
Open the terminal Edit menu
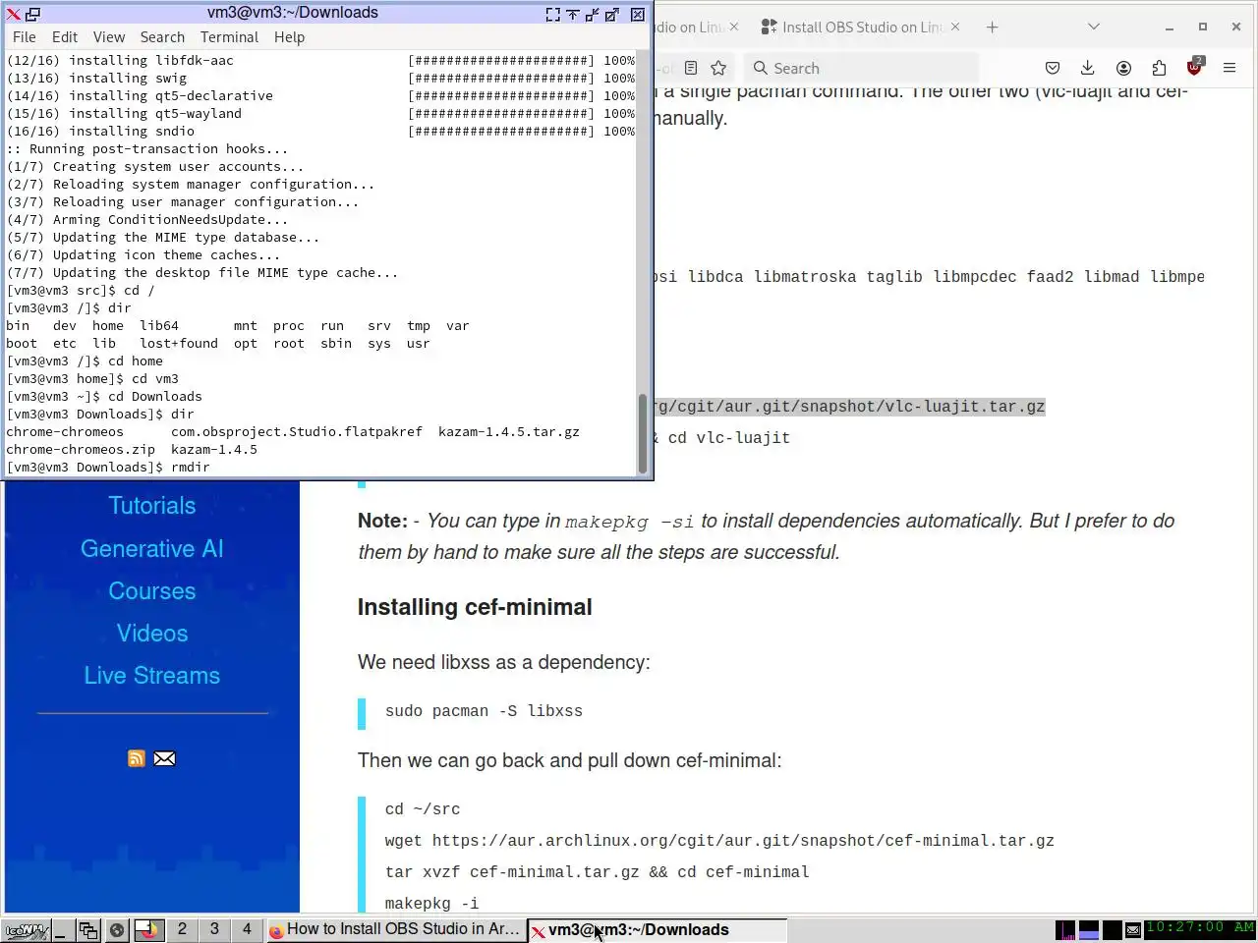65,37
